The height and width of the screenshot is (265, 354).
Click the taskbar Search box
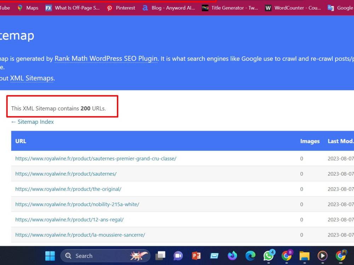point(105,256)
